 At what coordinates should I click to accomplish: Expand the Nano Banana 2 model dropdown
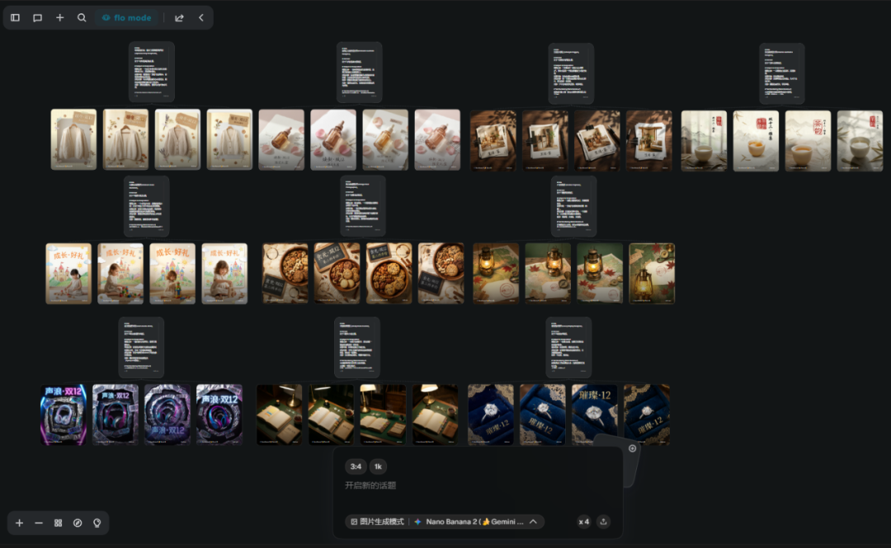pos(475,522)
